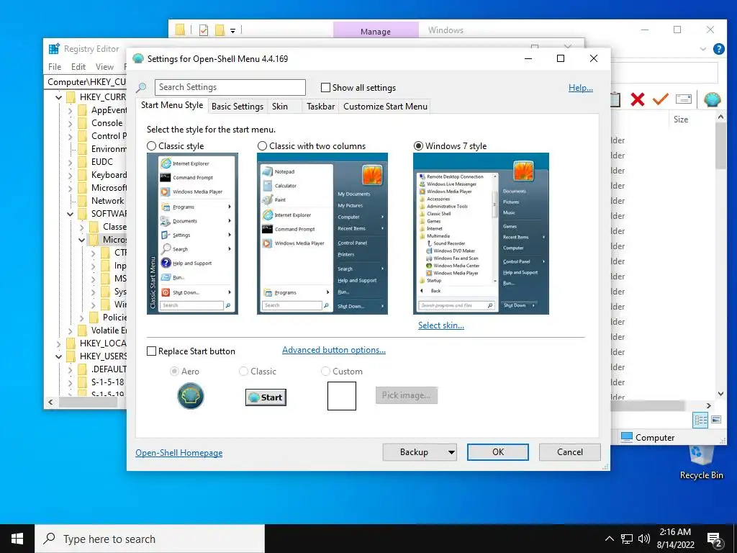Viewport: 737px width, 553px height.
Task: Click the network tray icon
Action: click(x=627, y=539)
